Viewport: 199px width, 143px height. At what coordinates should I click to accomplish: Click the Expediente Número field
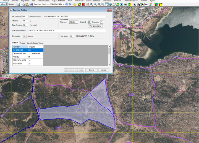[74, 22]
